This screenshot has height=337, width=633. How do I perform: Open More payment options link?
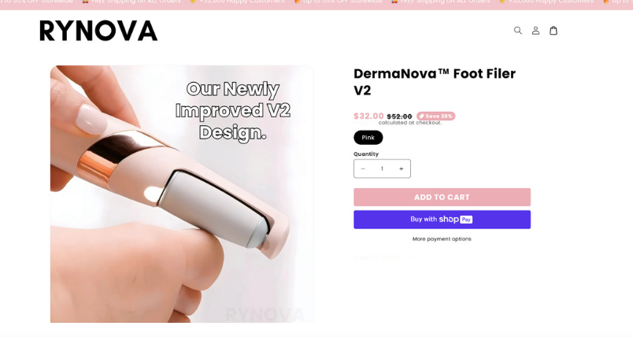(442, 239)
